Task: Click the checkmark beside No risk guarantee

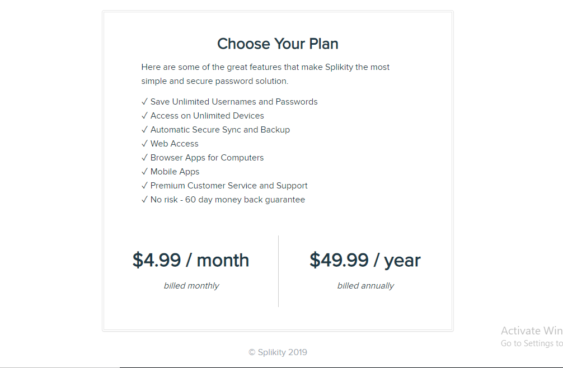Action: tap(144, 200)
